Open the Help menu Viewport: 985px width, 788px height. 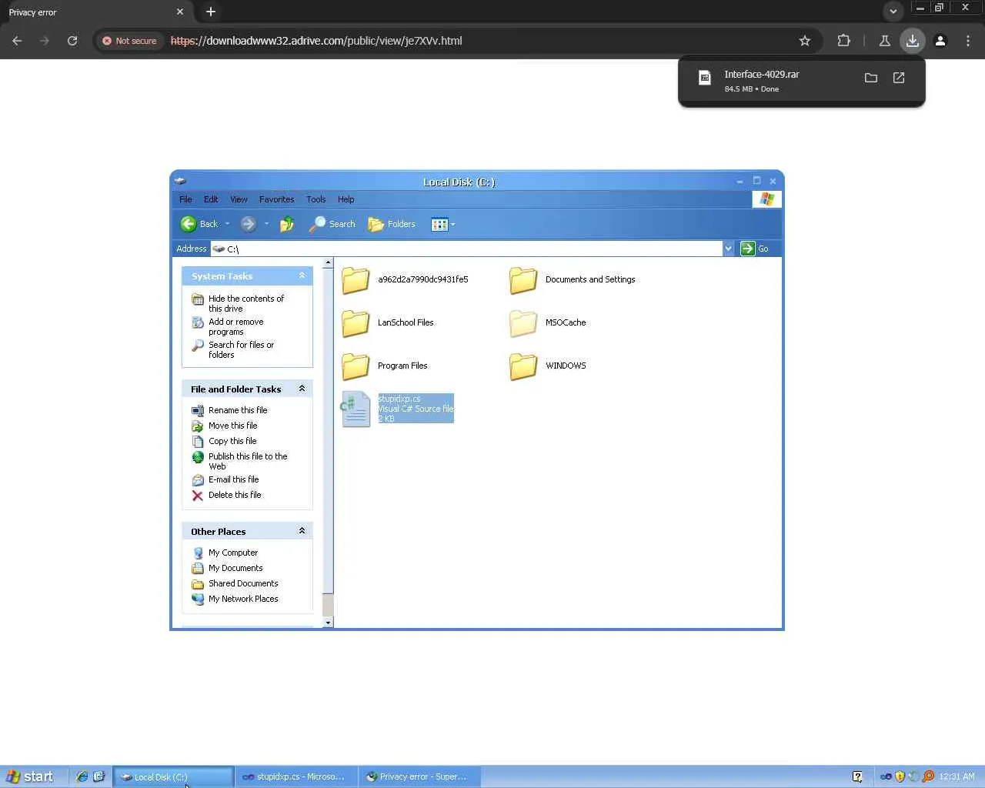(x=346, y=199)
